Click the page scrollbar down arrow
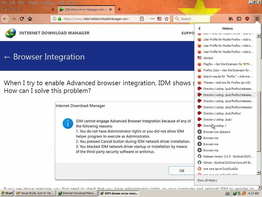 point(260,187)
